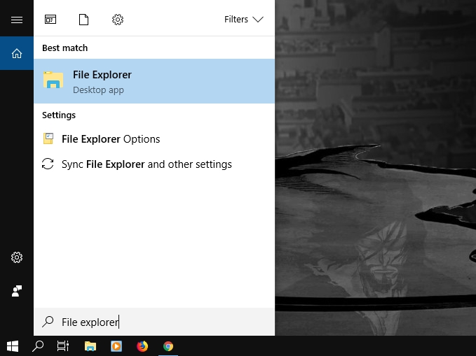The image size is (476, 356).
Task: Click the taskbar Search magnifier icon
Action: 38,346
